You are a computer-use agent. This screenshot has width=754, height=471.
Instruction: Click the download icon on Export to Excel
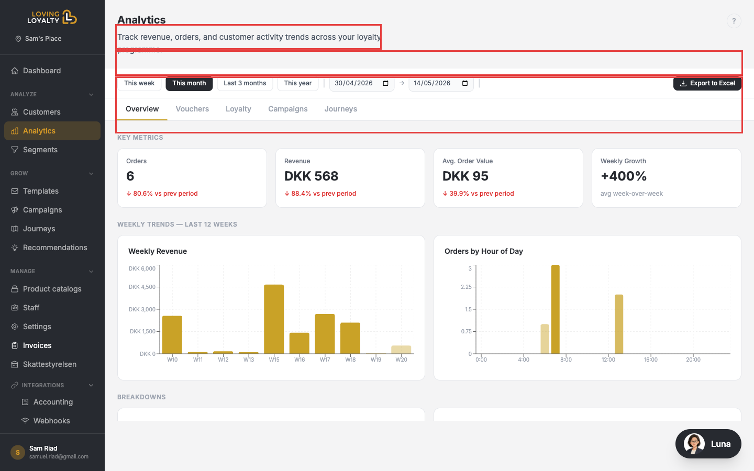pos(683,83)
